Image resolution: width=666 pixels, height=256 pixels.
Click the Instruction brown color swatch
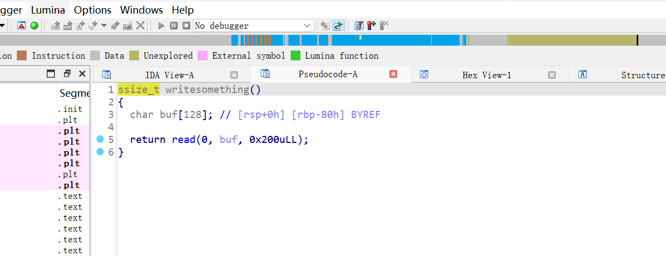pyautogui.click(x=22, y=55)
